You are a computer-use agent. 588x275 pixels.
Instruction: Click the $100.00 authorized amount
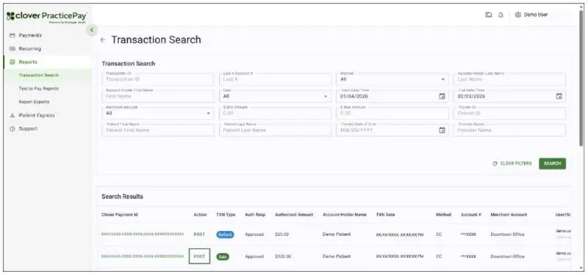(283, 257)
